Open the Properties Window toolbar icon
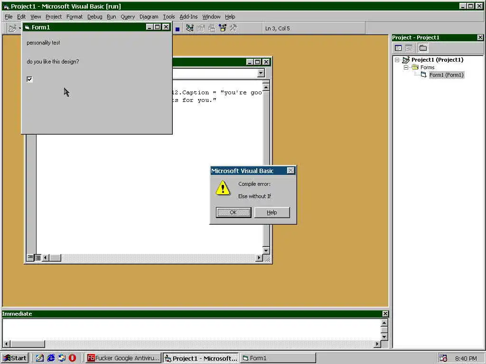 point(201,28)
